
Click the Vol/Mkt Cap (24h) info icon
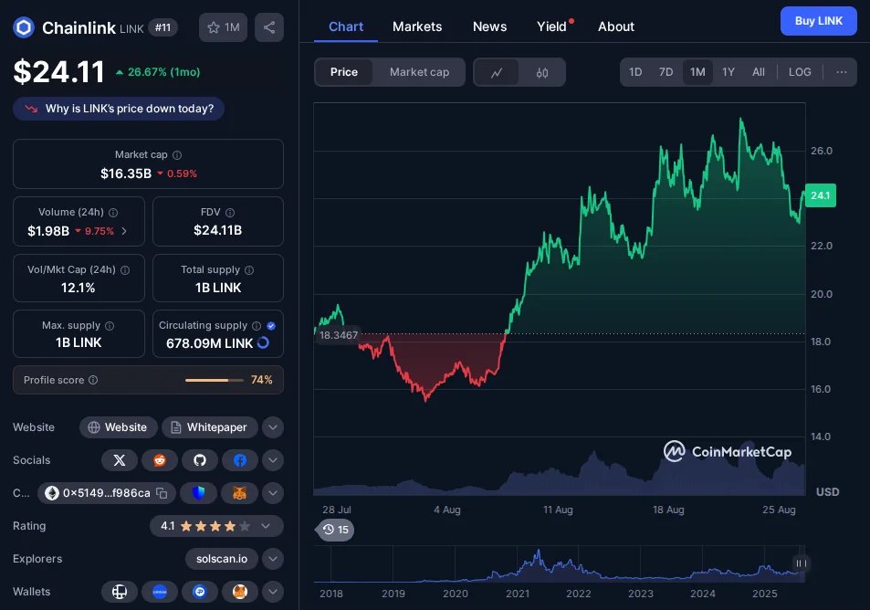125,270
